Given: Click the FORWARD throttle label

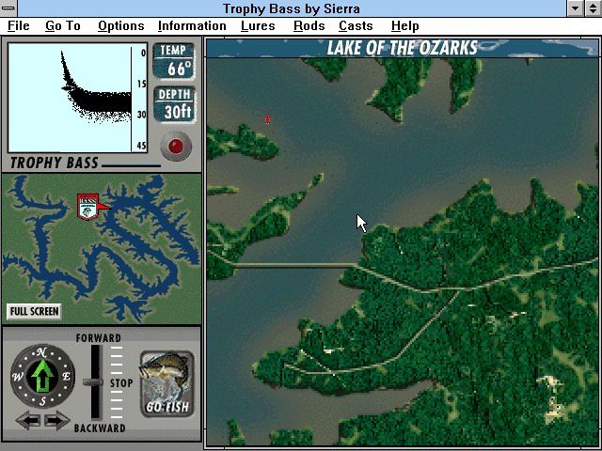Looking at the screenshot, I should coord(98,338).
